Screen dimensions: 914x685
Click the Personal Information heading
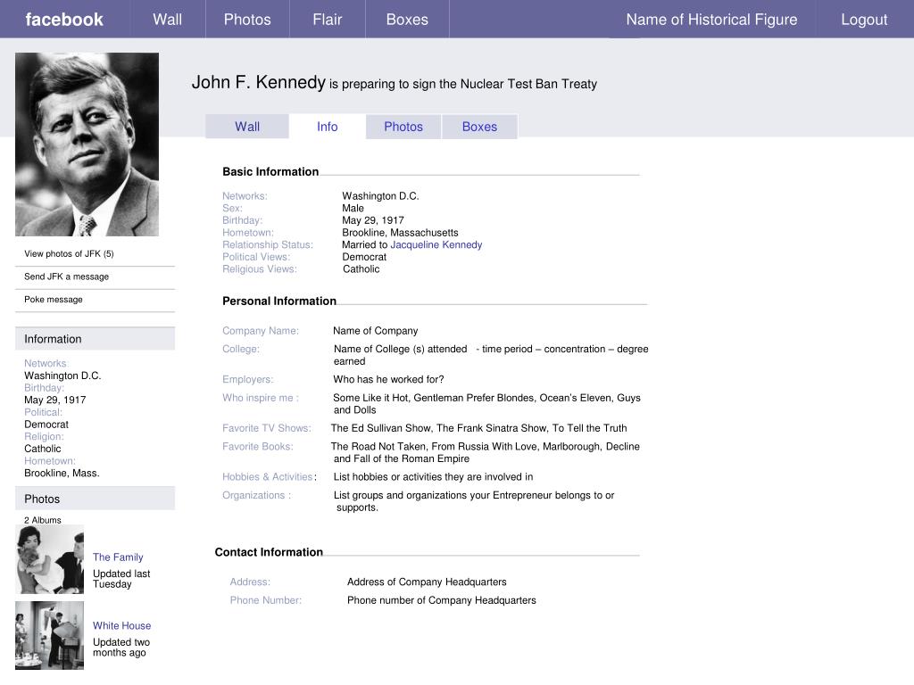[x=279, y=301]
